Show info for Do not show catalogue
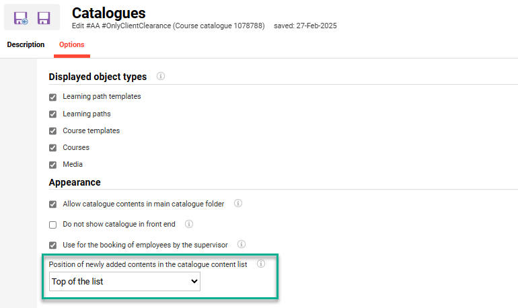The width and height of the screenshot is (518, 308). pos(189,224)
